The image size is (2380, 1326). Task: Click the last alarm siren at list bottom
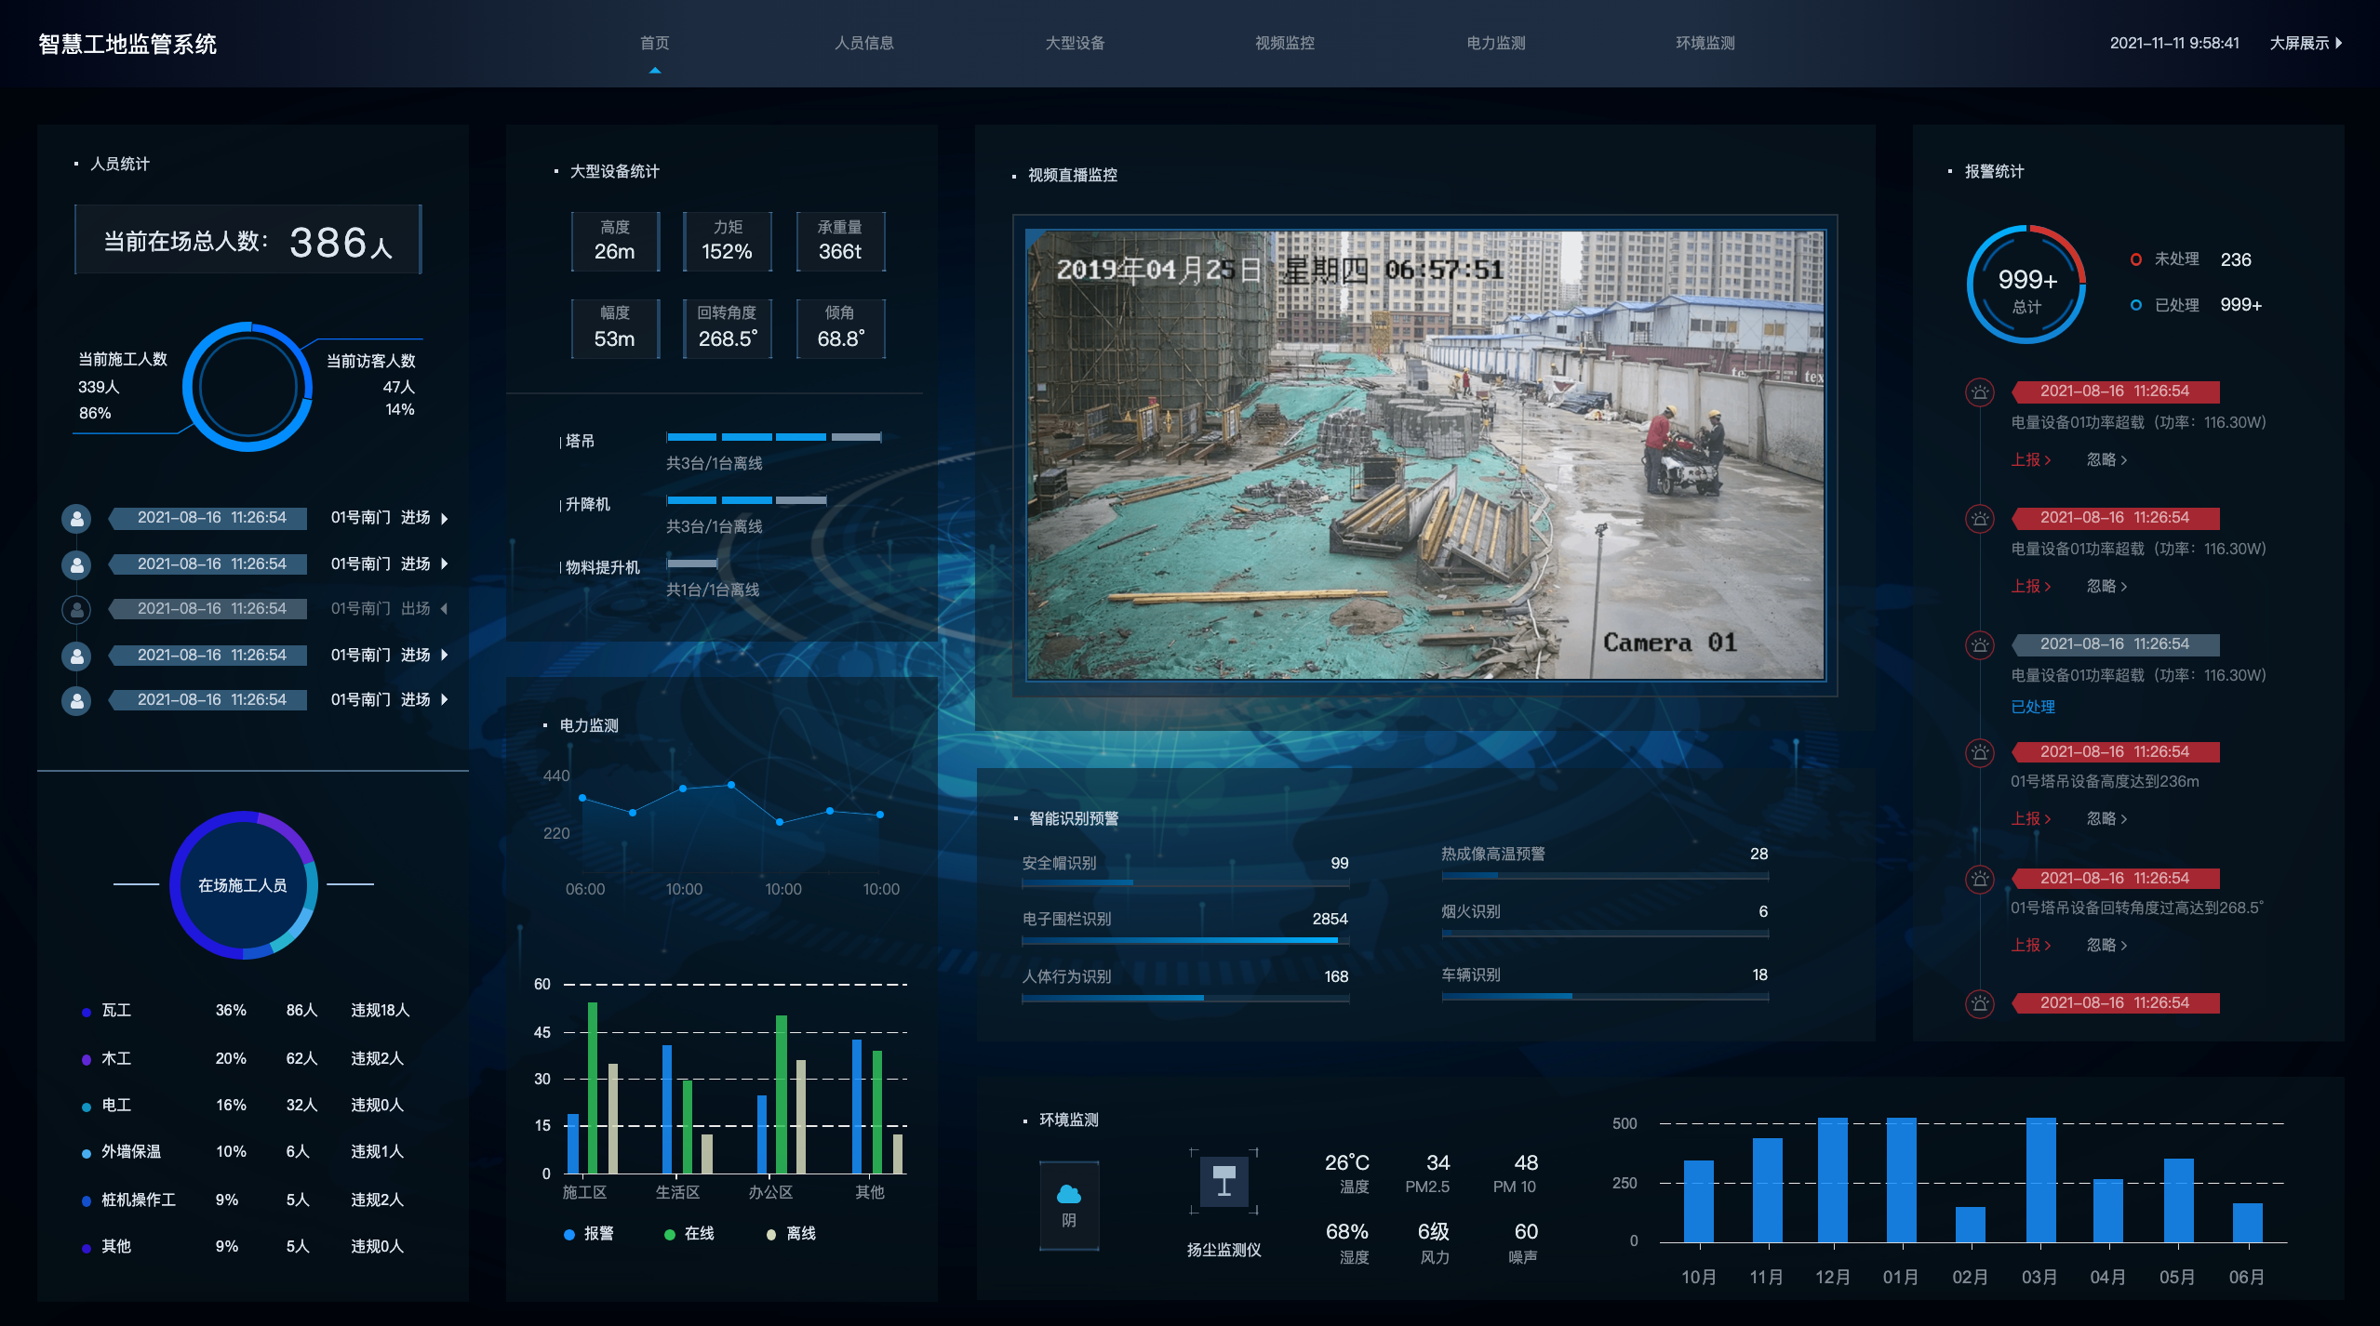[x=1979, y=1003]
